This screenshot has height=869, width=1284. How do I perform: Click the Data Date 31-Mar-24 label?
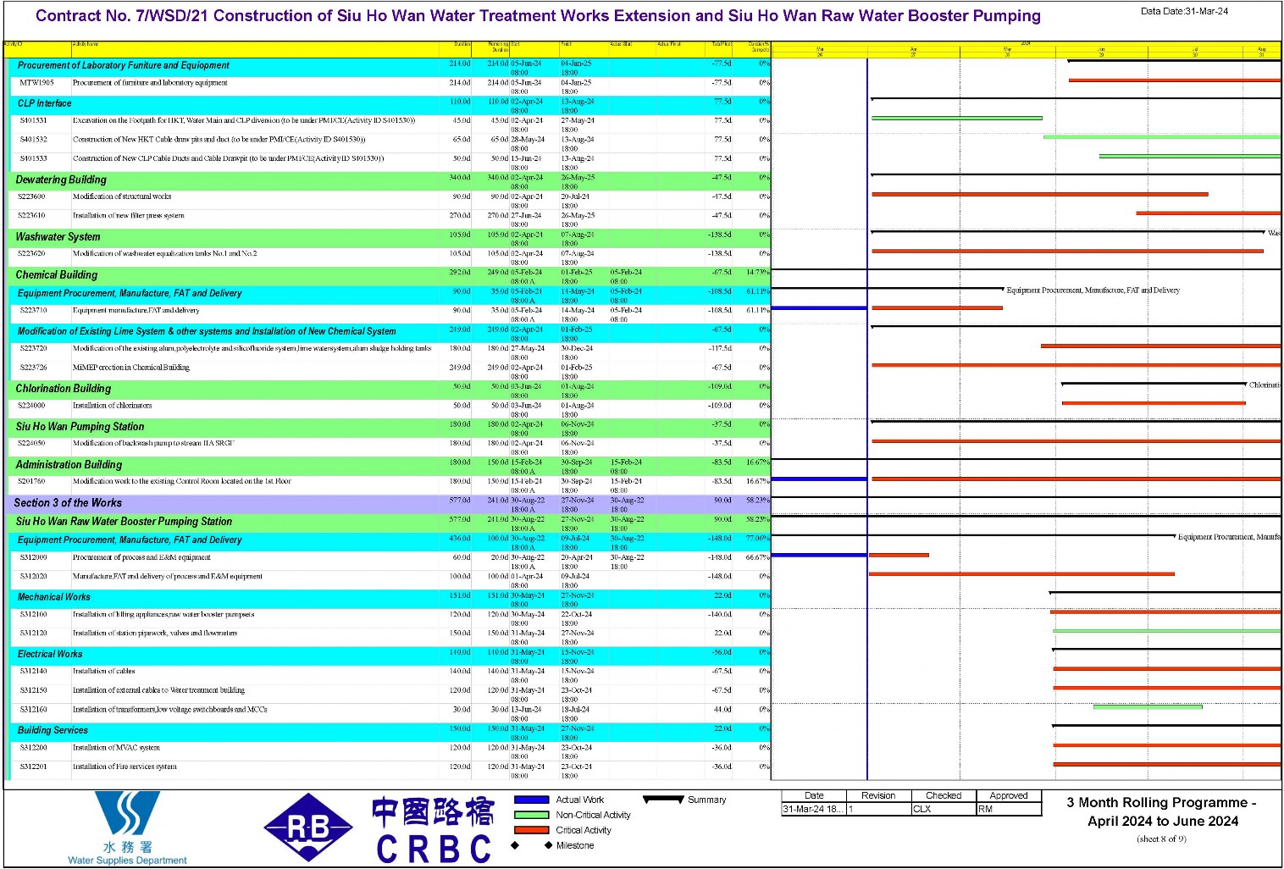[1184, 11]
